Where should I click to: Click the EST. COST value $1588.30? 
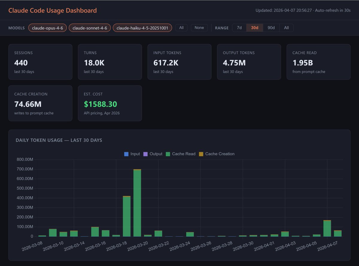101,104
